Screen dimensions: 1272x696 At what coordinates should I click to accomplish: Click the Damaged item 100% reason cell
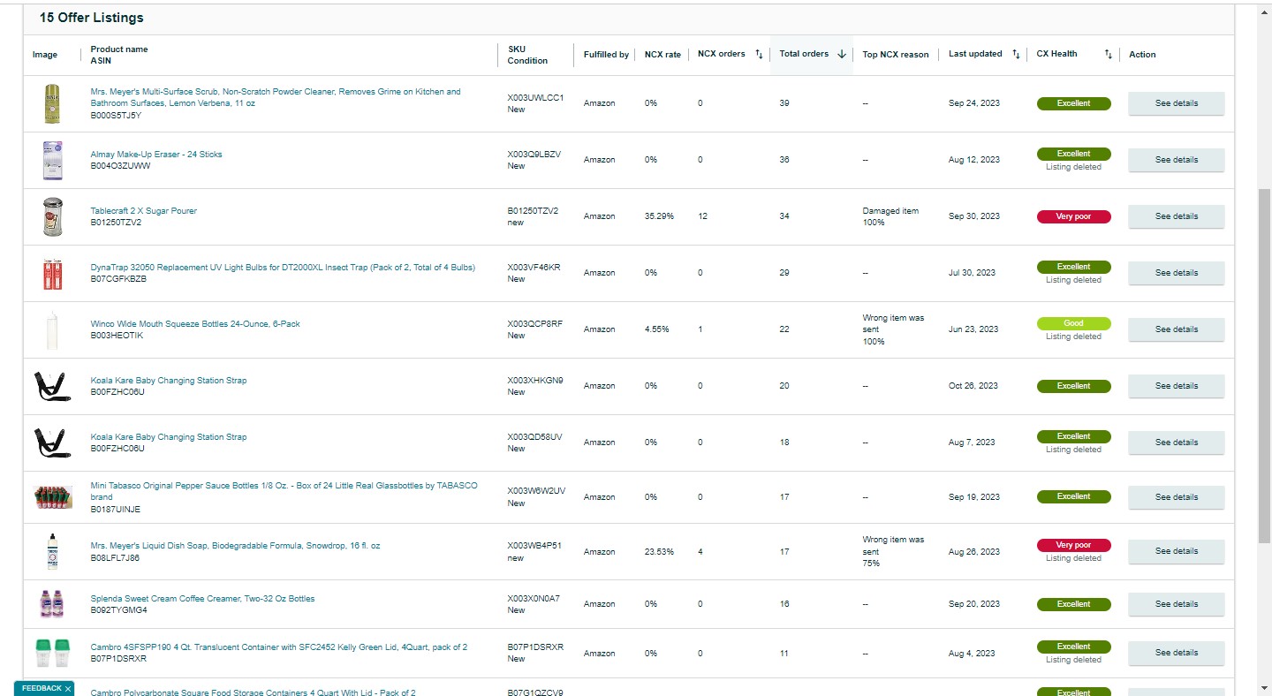pyautogui.click(x=890, y=216)
